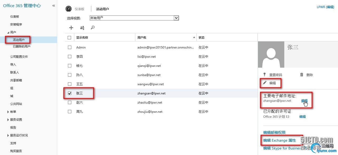Image resolution: width=338 pixels, height=155 pixels.
Task: Select the Admin display name
Action: (81, 47)
